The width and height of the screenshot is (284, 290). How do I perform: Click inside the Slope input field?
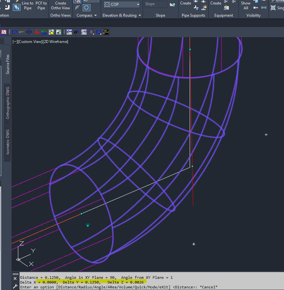(155, 4)
